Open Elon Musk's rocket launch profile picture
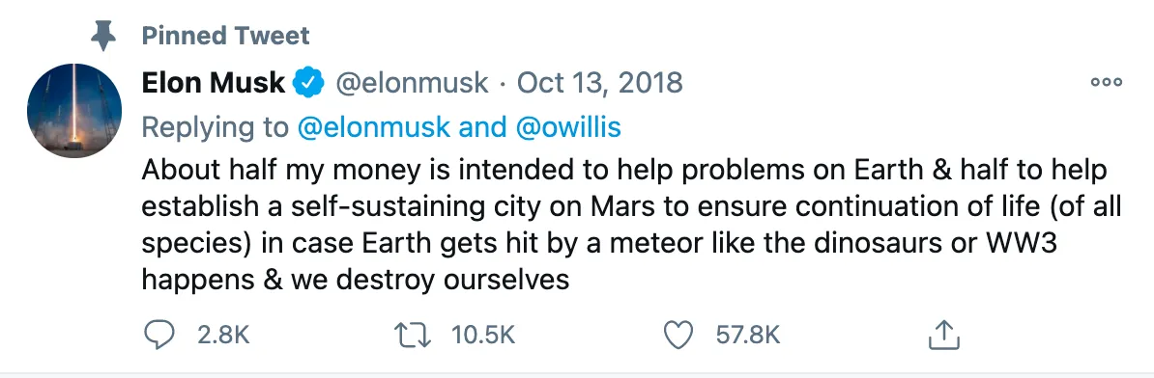1154x378 pixels. click(74, 111)
